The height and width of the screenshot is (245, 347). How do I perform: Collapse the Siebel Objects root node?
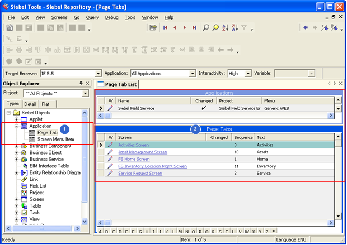(x=8, y=113)
